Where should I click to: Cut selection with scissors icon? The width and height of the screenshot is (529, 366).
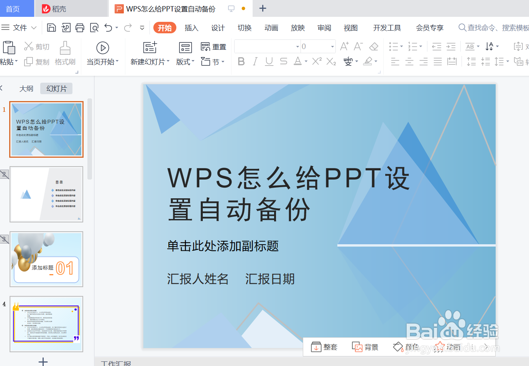pos(29,46)
